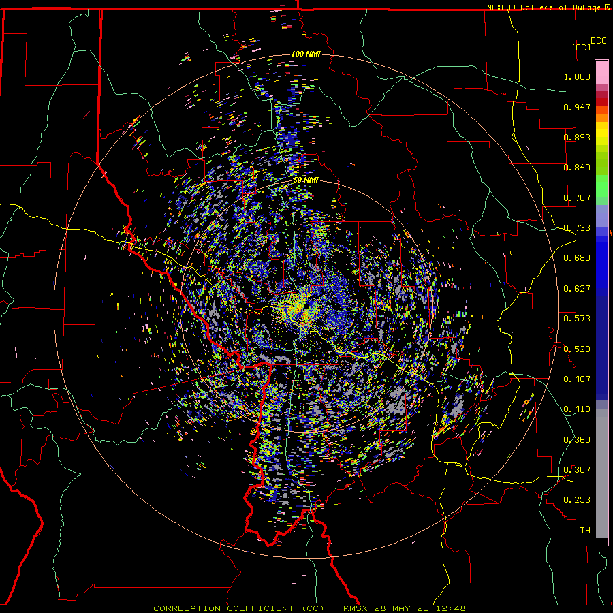Pick the pink color bar segment at 1.000
This screenshot has width=613, height=613.
point(601,73)
